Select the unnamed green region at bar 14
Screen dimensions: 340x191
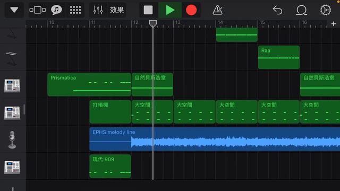point(237,34)
